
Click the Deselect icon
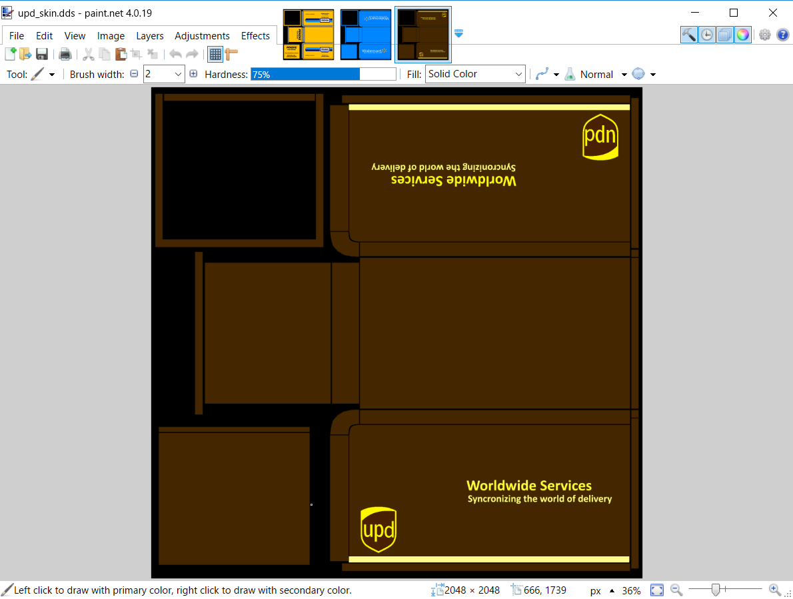tap(152, 53)
